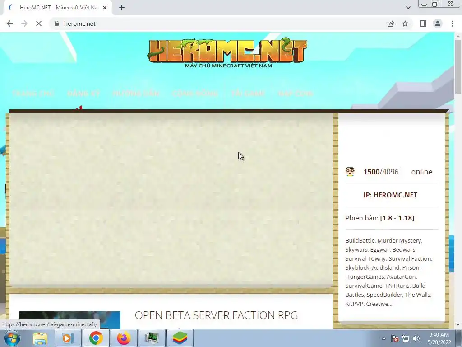Show hidden system tray icons
The image size is (462, 347).
coord(383,338)
